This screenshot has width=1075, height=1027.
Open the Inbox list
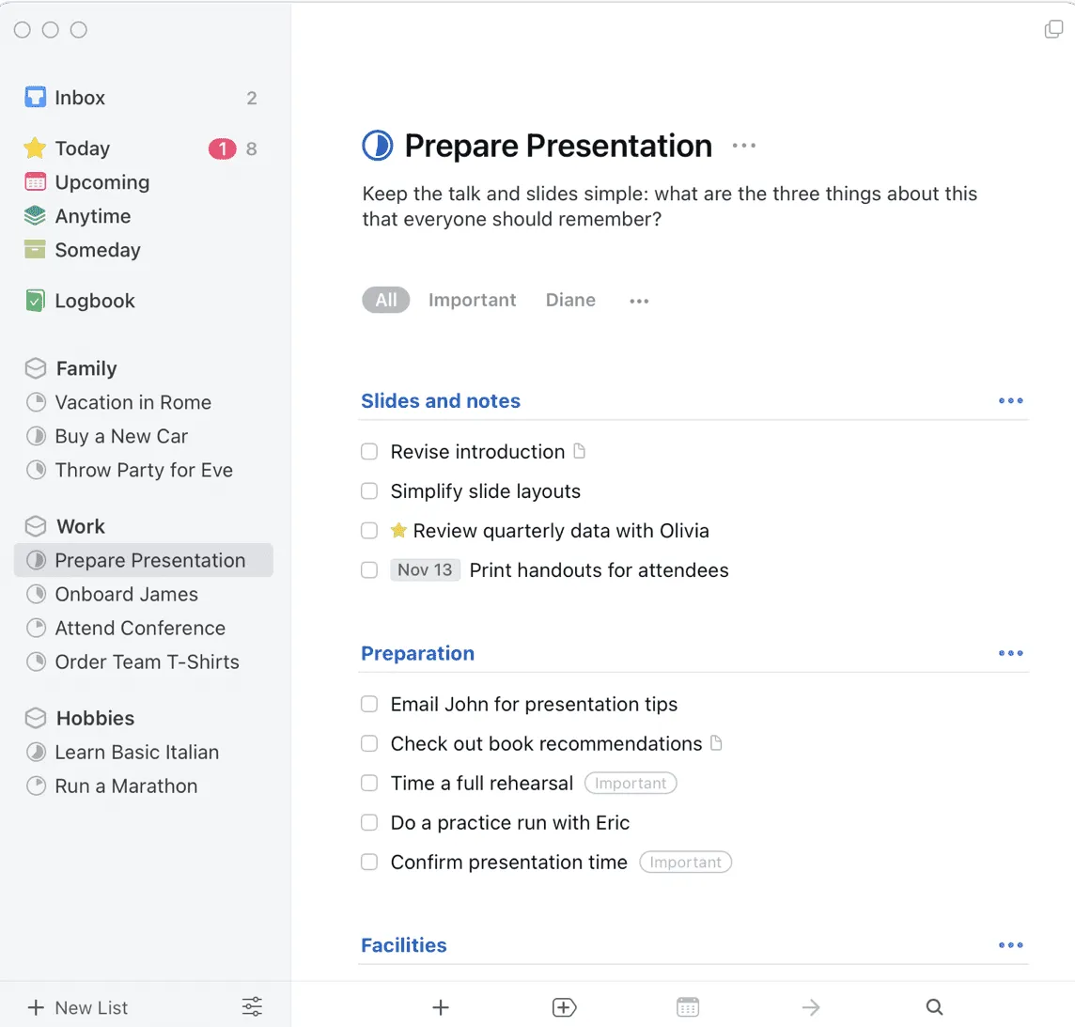pos(143,98)
